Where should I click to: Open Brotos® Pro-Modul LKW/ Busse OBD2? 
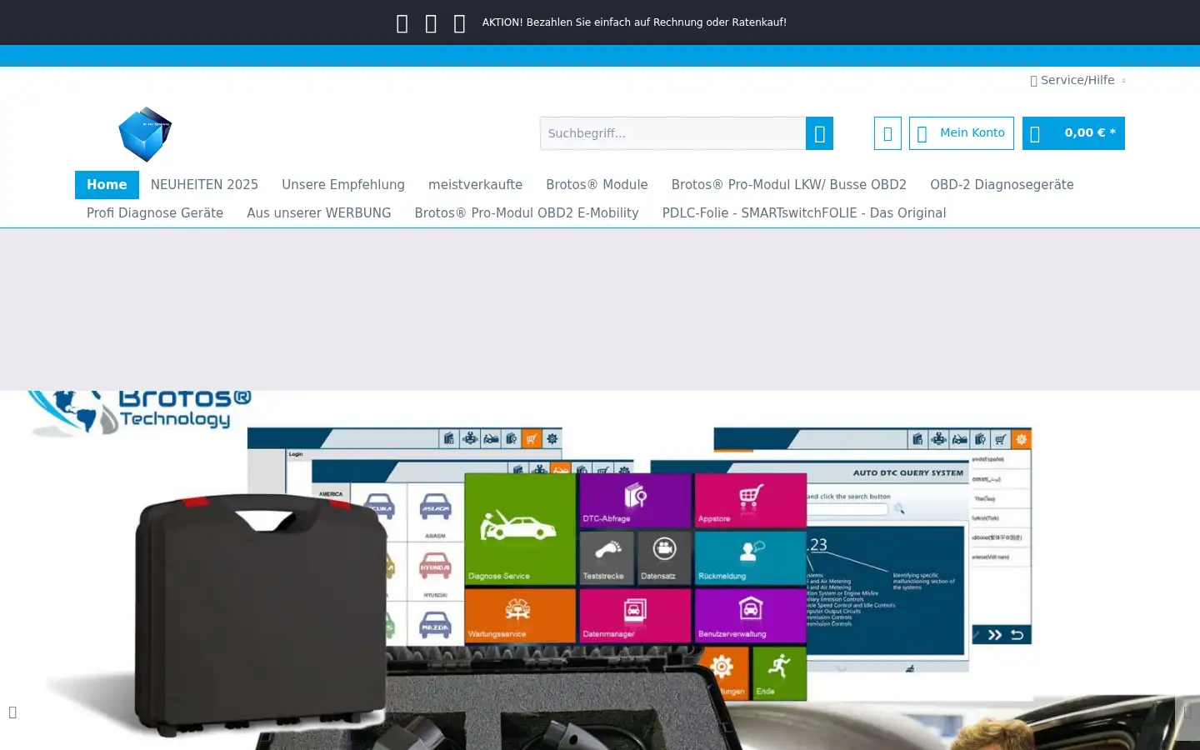(789, 185)
